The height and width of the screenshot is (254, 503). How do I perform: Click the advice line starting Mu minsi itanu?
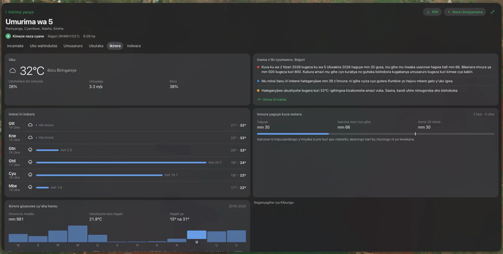[x=357, y=81]
